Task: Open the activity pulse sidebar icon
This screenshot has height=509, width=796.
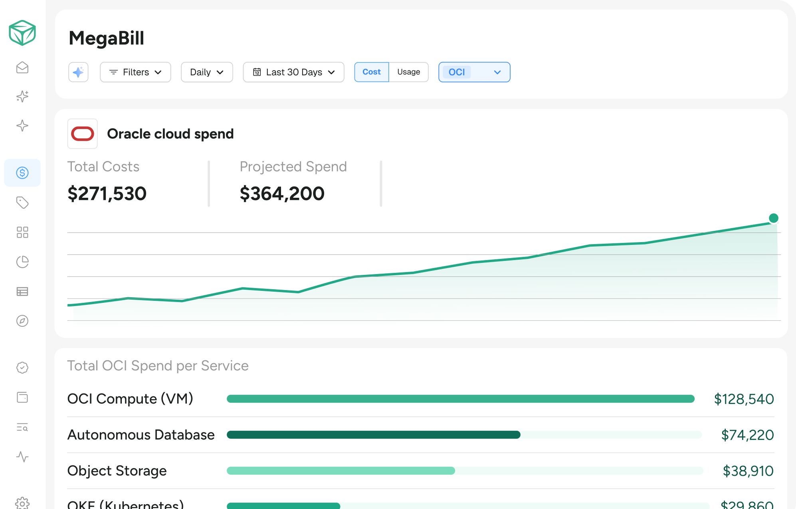Action: (22, 457)
